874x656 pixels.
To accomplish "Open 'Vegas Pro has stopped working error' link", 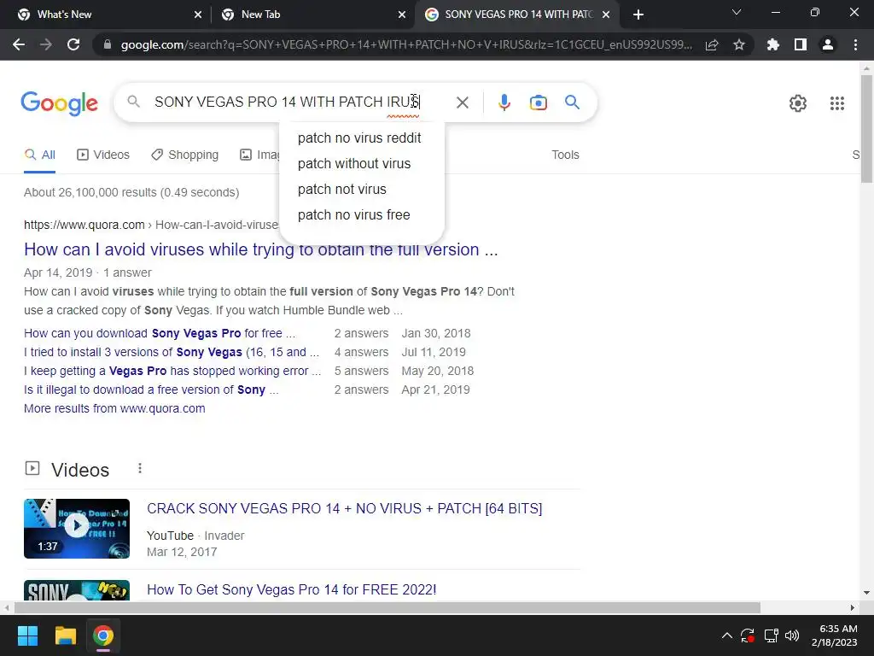I will coord(172,371).
